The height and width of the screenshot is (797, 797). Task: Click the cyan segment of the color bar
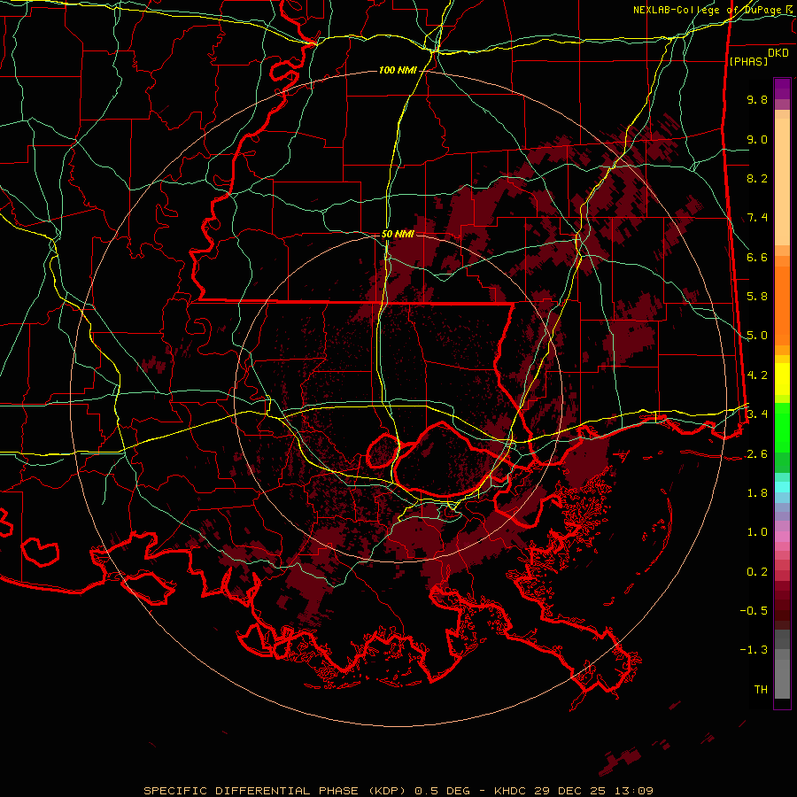click(782, 487)
